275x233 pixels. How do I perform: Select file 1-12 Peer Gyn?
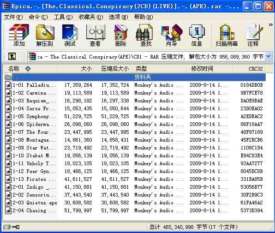[34, 171]
